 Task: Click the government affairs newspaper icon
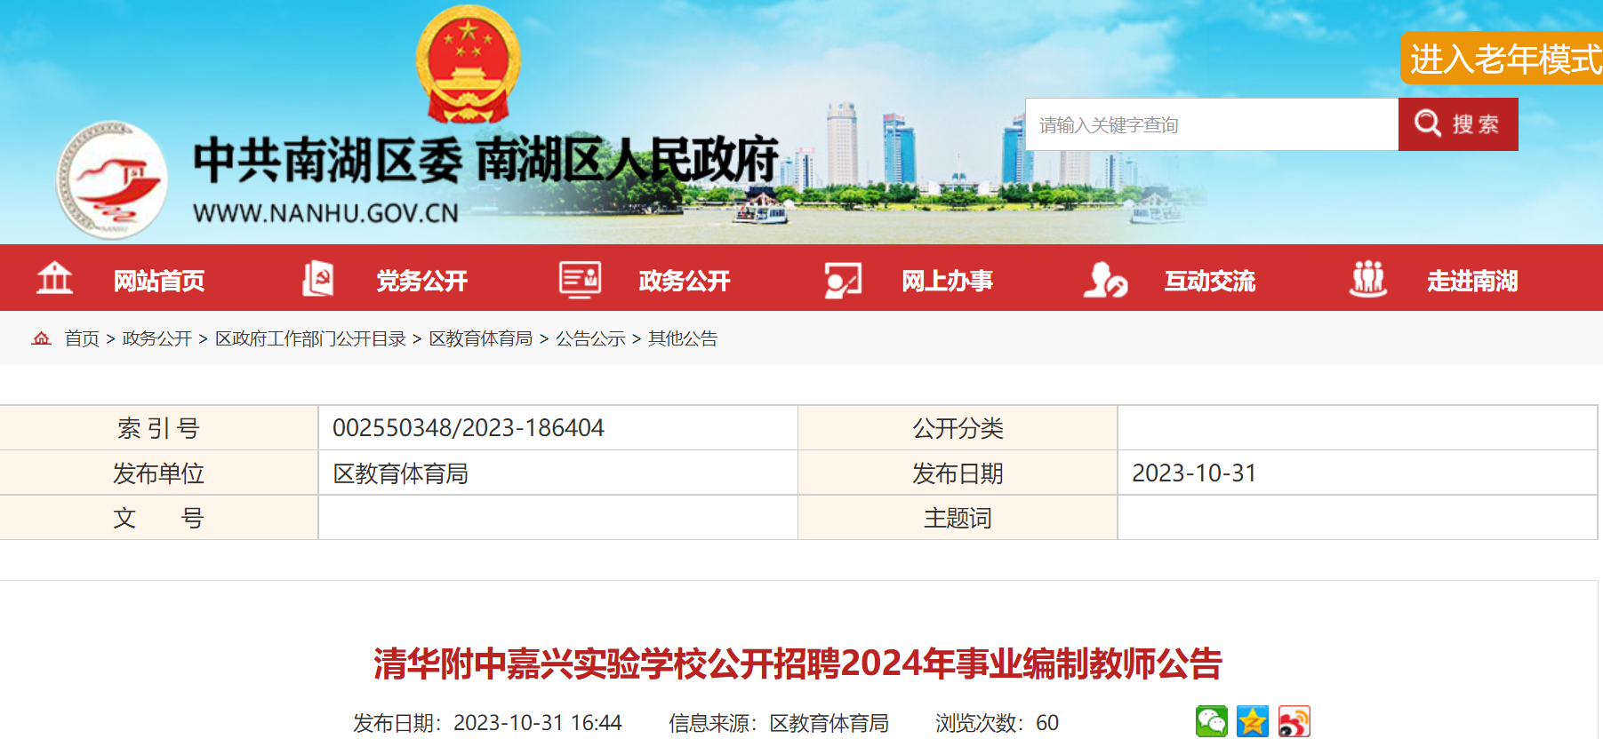click(x=580, y=279)
